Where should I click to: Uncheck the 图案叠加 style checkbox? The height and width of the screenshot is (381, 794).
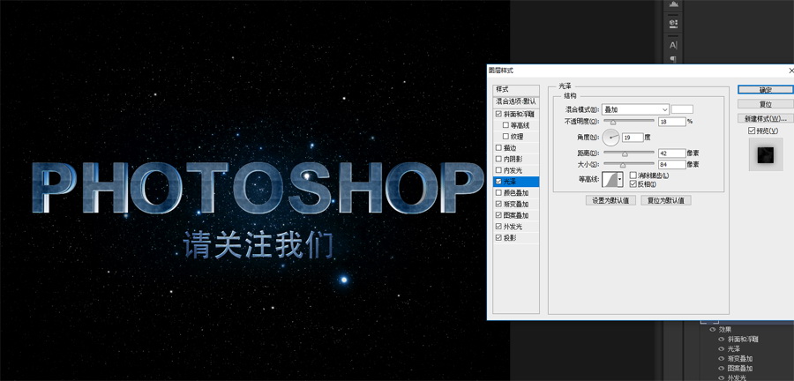click(x=498, y=215)
